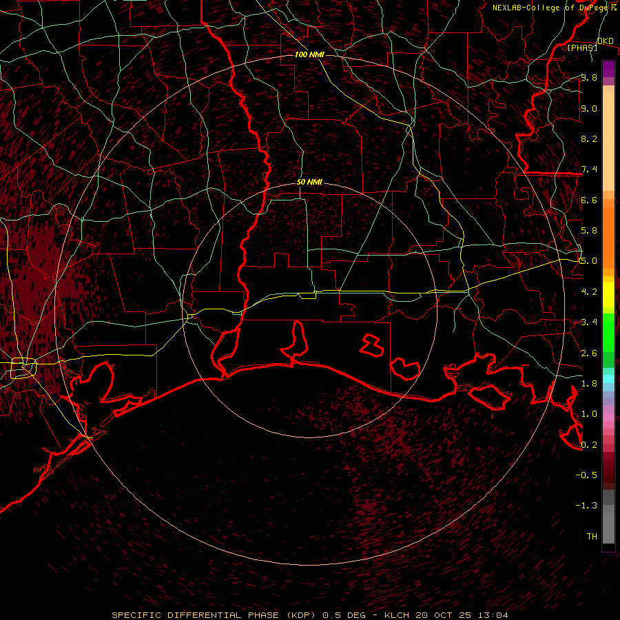The width and height of the screenshot is (620, 620).
Task: Click the DKD units label
Action: [x=605, y=41]
